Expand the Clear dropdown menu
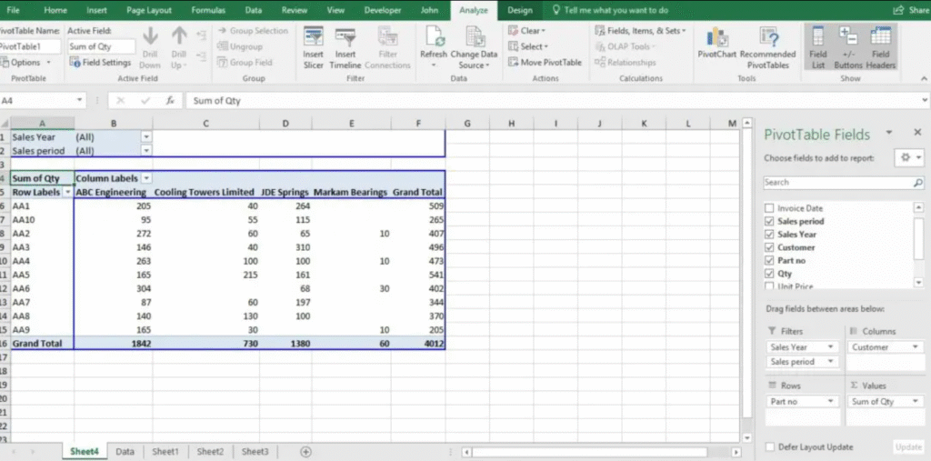The image size is (931, 461). click(527, 31)
